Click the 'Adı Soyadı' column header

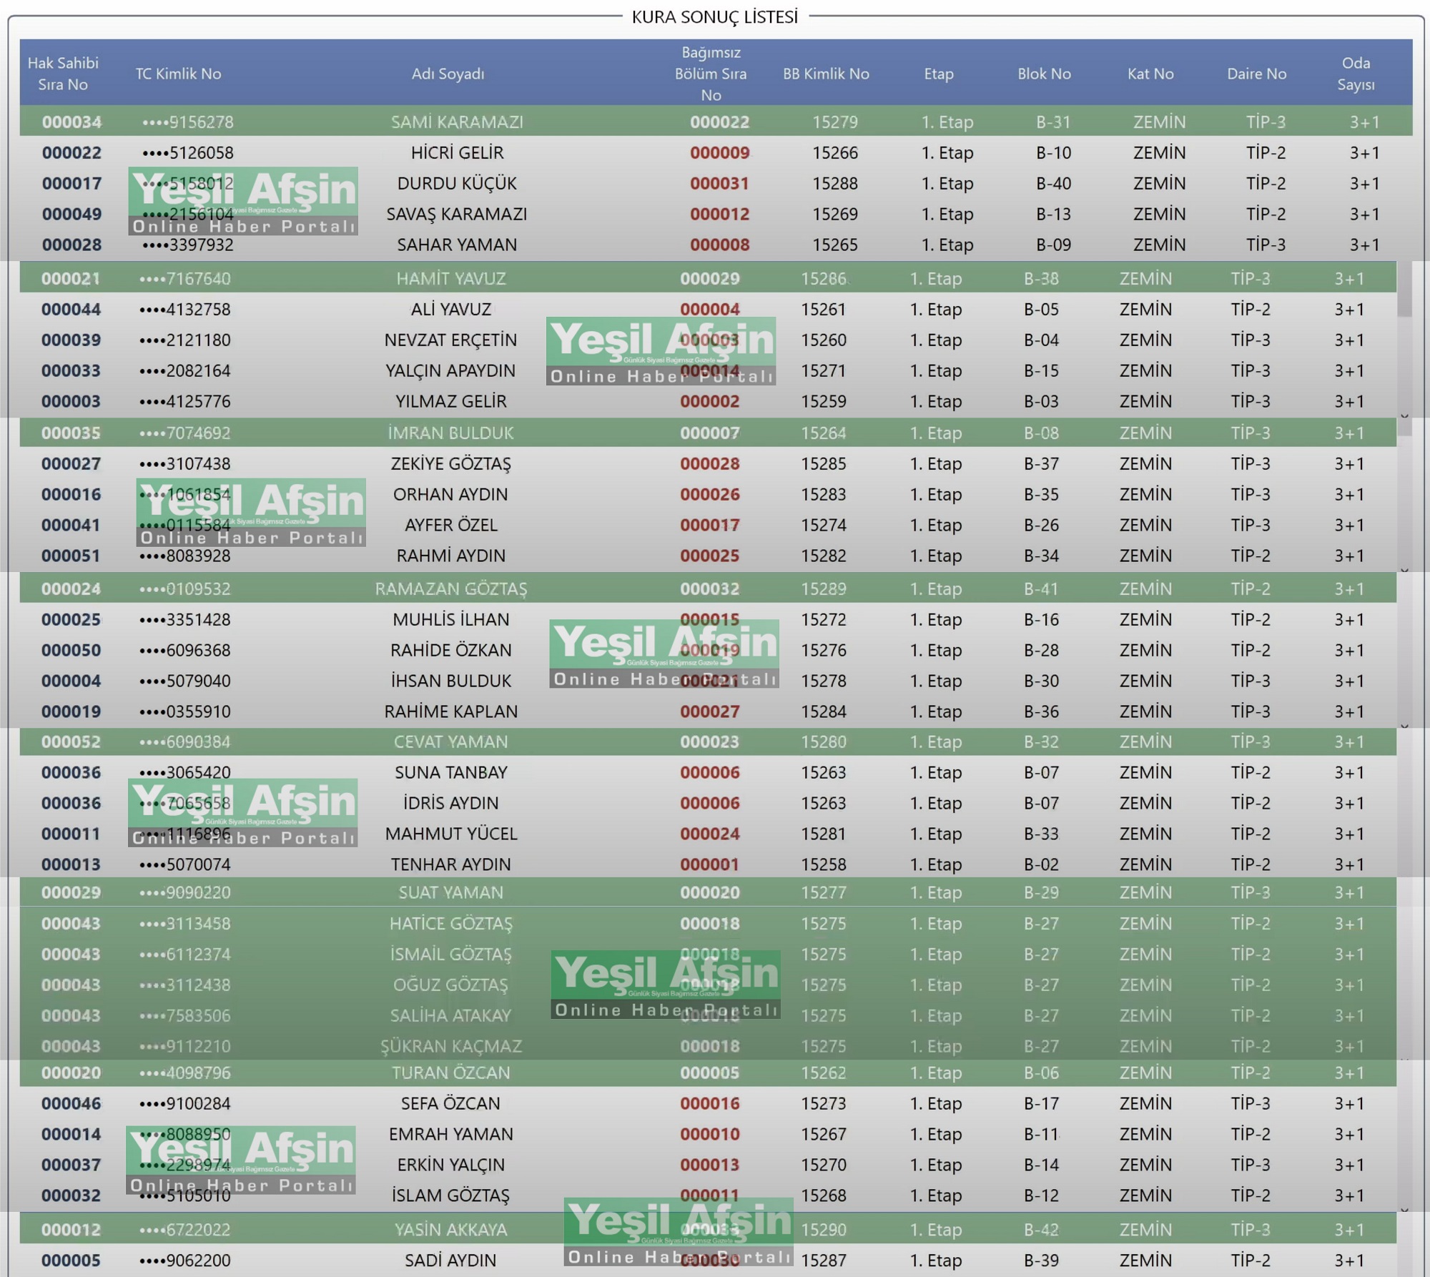click(x=448, y=74)
